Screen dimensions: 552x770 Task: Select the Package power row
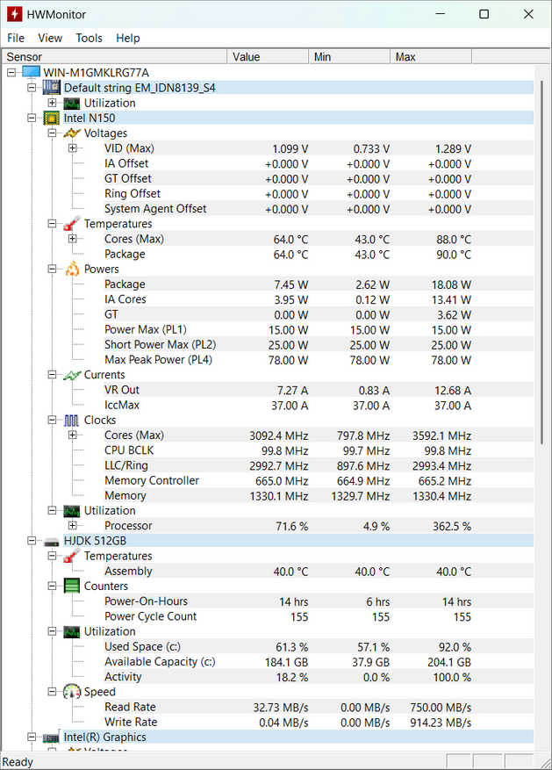[x=125, y=284]
